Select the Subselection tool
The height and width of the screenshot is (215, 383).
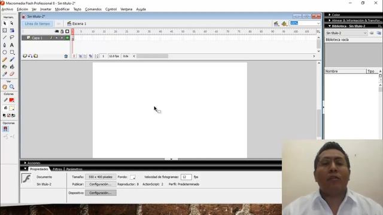(x=12, y=23)
